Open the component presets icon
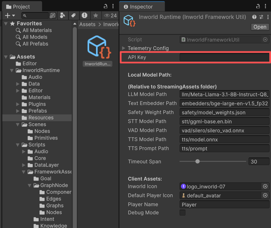Viewport: 271px width, 228px height. 261,17
